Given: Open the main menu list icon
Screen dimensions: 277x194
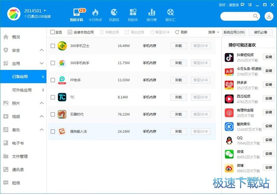Looking at the screenshot, I should 250,5.
